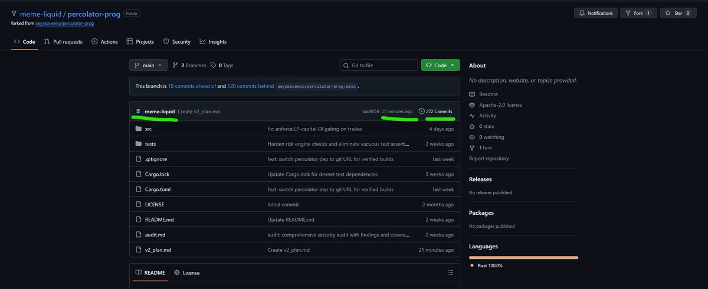Image resolution: width=708 pixels, height=289 pixels.
Task: Open the 18 commits ahead of link
Action: [192, 86]
